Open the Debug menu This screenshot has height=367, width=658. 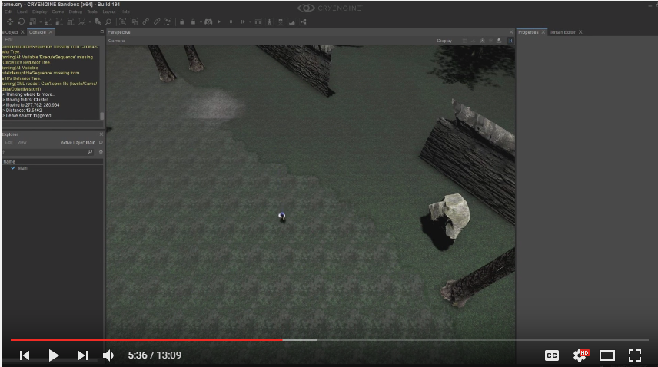(x=75, y=12)
